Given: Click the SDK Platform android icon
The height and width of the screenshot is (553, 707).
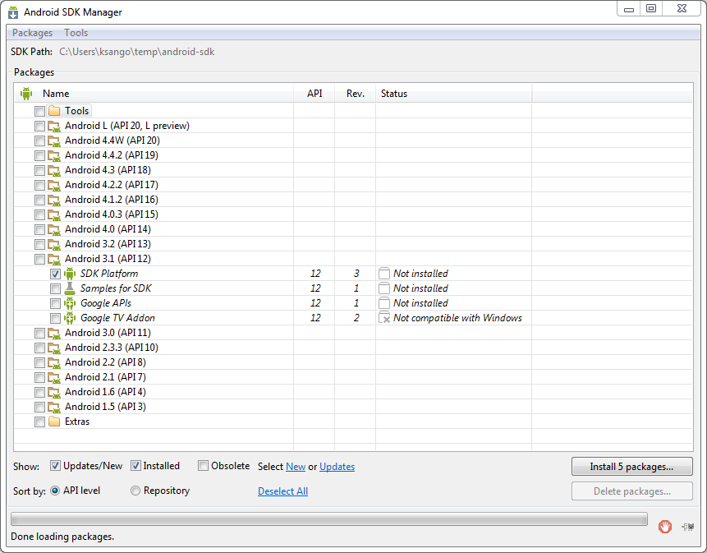Looking at the screenshot, I should [x=70, y=274].
